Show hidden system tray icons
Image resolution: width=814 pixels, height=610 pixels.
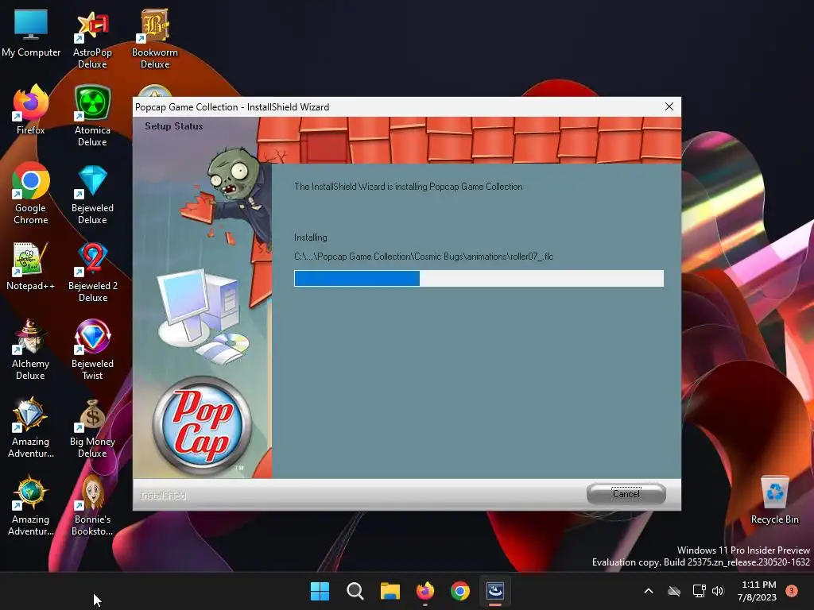coord(649,591)
